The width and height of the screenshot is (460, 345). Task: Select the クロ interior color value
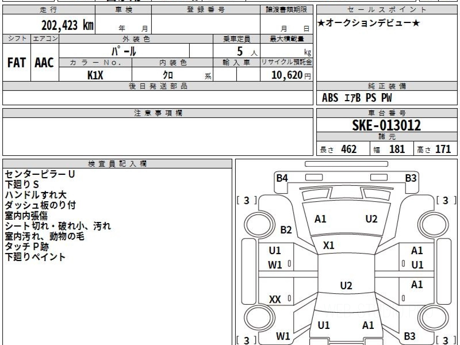tap(168, 75)
